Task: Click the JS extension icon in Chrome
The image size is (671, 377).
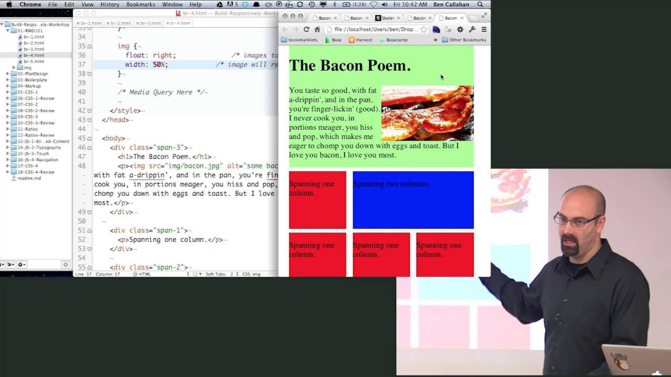Action: tap(448, 29)
